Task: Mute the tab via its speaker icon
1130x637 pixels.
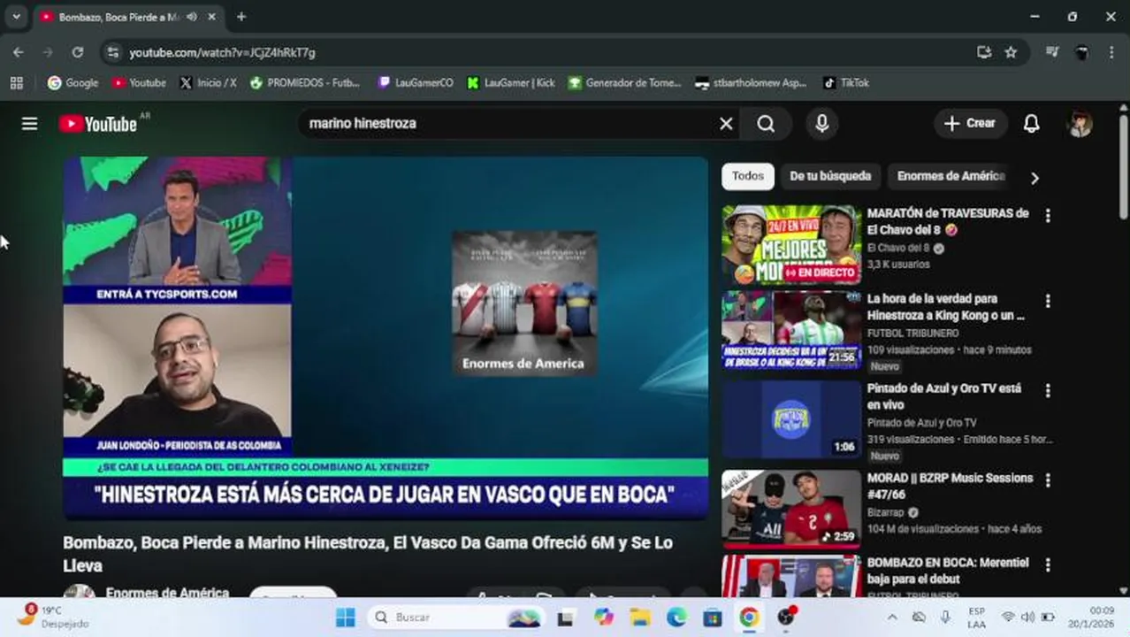Action: [192, 17]
